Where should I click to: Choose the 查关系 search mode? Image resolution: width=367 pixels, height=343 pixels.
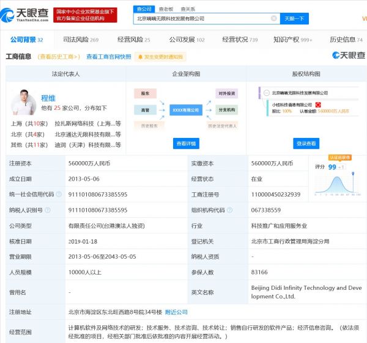(188, 9)
